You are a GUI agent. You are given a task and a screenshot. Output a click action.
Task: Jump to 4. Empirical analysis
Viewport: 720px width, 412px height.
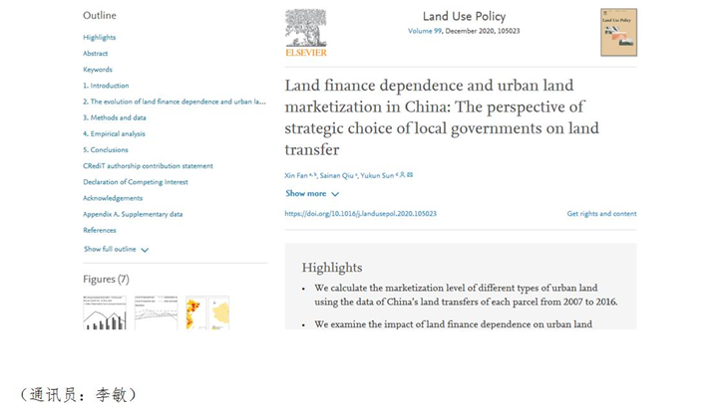point(114,133)
